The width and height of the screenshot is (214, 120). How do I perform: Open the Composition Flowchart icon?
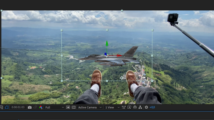140,107
